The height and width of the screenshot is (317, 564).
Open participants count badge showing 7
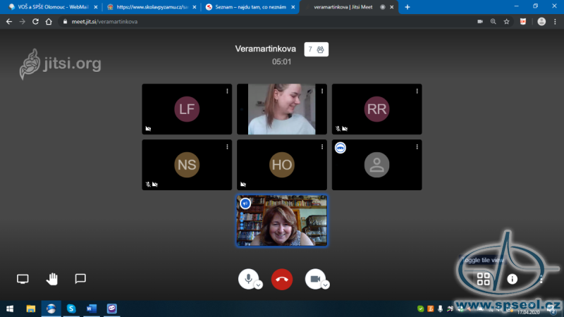point(317,49)
